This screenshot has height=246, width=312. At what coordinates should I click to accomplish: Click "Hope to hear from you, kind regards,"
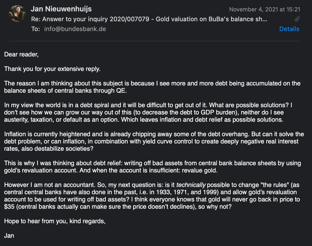[55, 221]
